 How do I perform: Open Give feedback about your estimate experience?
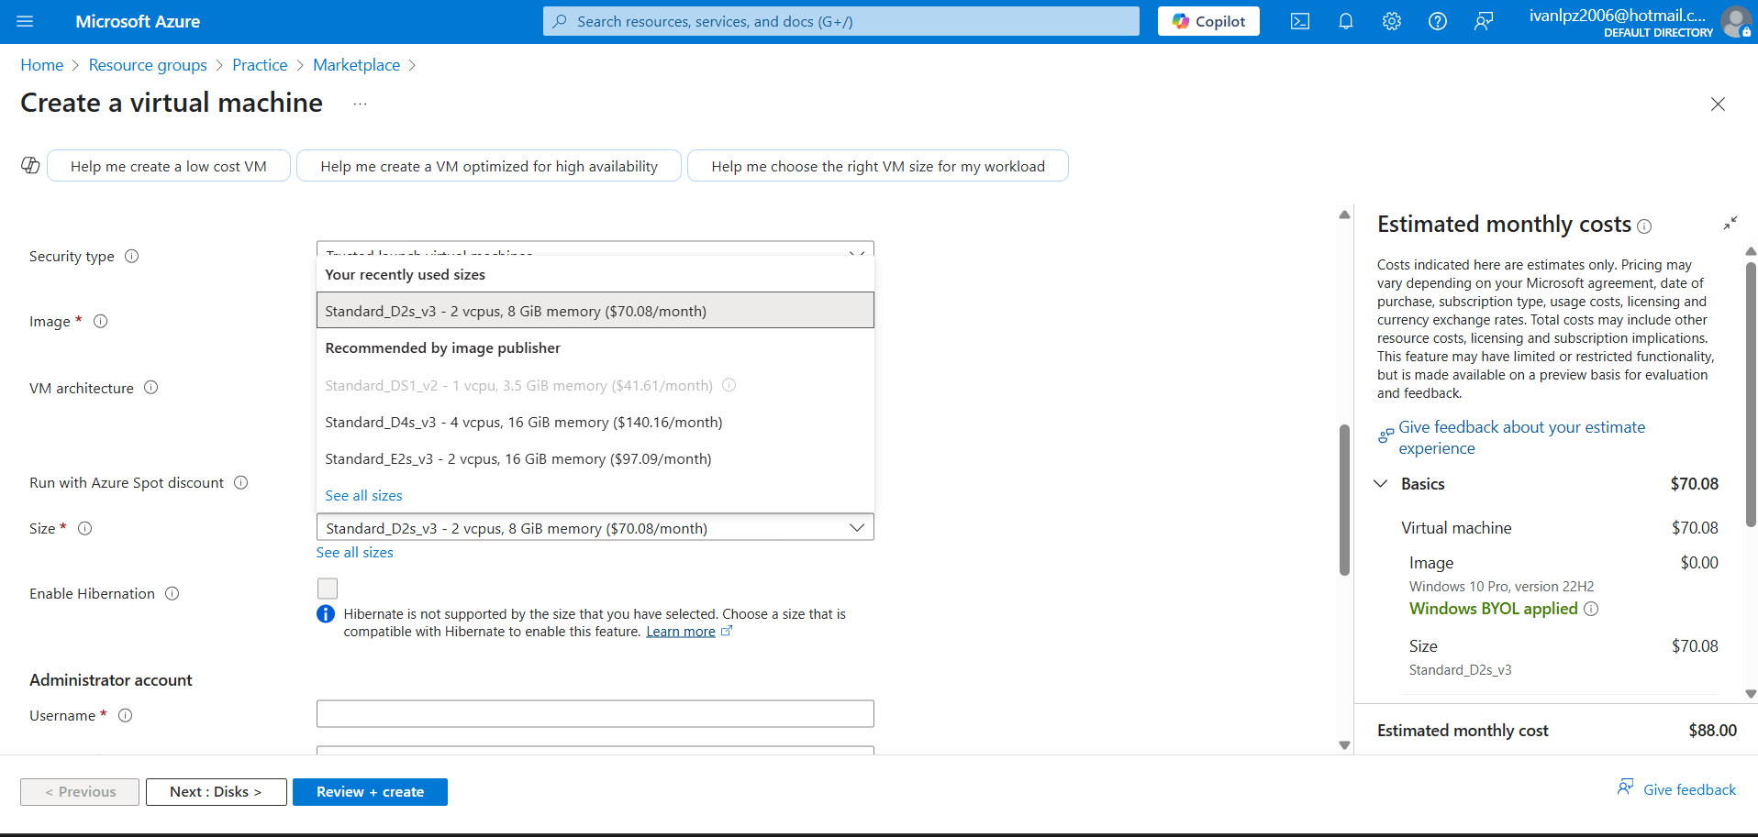pos(1521,437)
